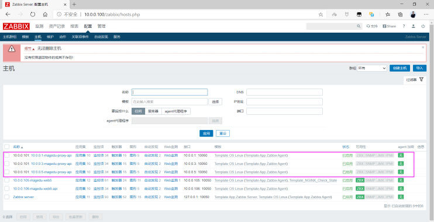Click the warning triangle icon in error banner

pos(12,49)
